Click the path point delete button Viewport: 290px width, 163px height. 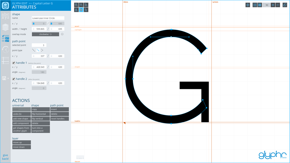coord(59,114)
